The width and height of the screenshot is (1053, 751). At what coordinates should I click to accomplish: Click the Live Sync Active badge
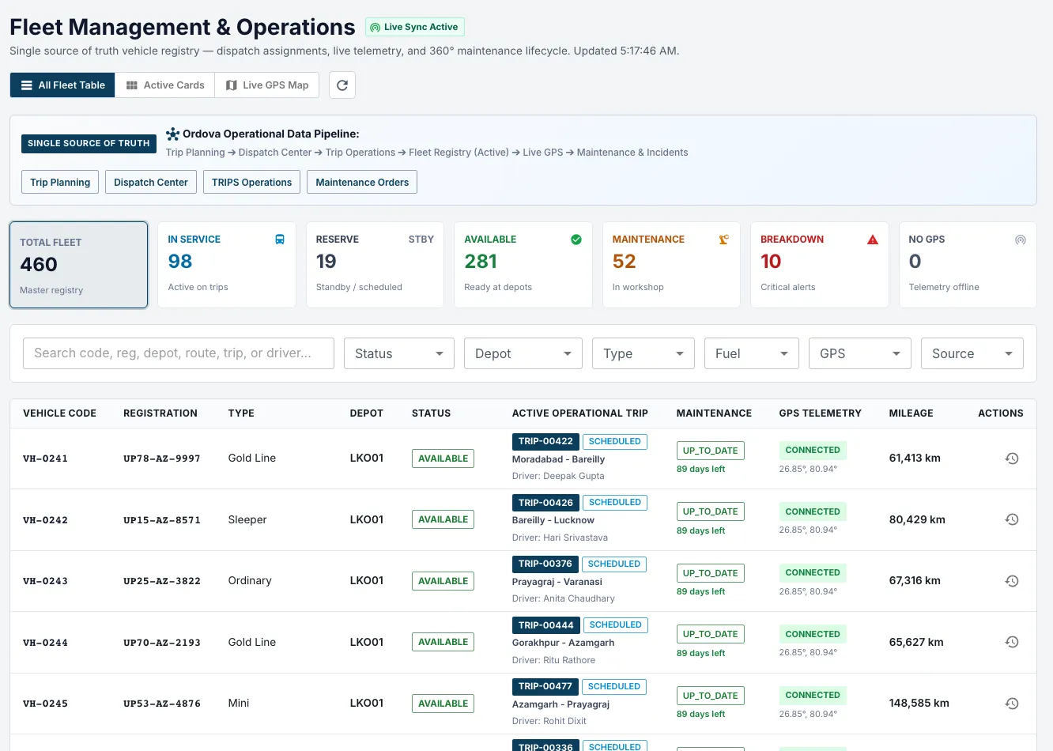coord(415,27)
